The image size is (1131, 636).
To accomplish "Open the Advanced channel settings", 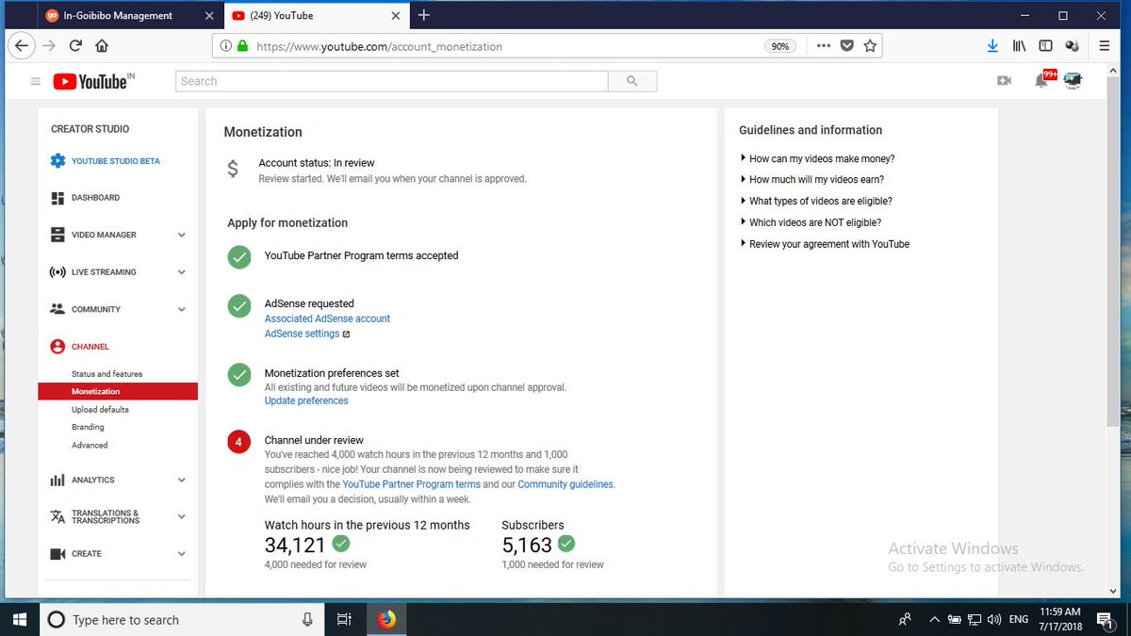I will 90,445.
